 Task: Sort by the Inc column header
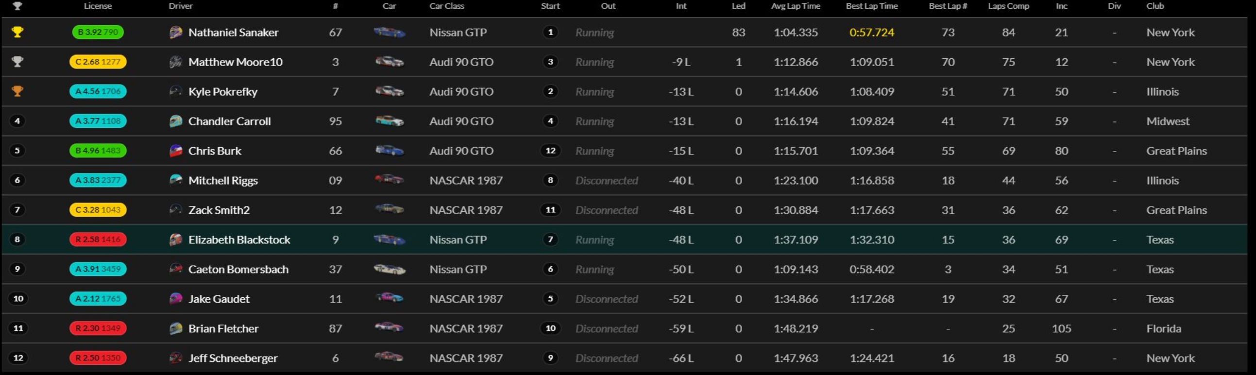click(1061, 6)
